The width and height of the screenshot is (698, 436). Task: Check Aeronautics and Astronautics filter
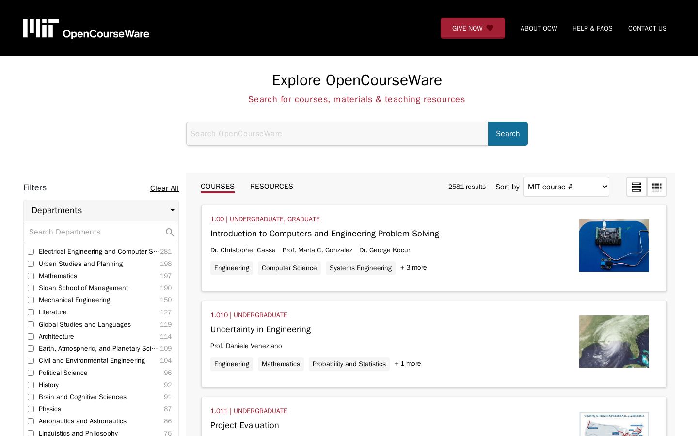[x=31, y=421]
